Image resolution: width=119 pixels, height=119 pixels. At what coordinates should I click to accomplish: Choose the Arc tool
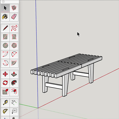tap(5, 54)
